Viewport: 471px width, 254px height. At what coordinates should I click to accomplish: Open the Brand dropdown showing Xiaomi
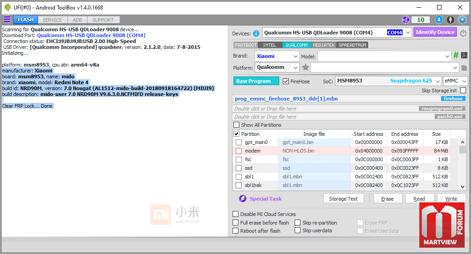[x=295, y=56]
